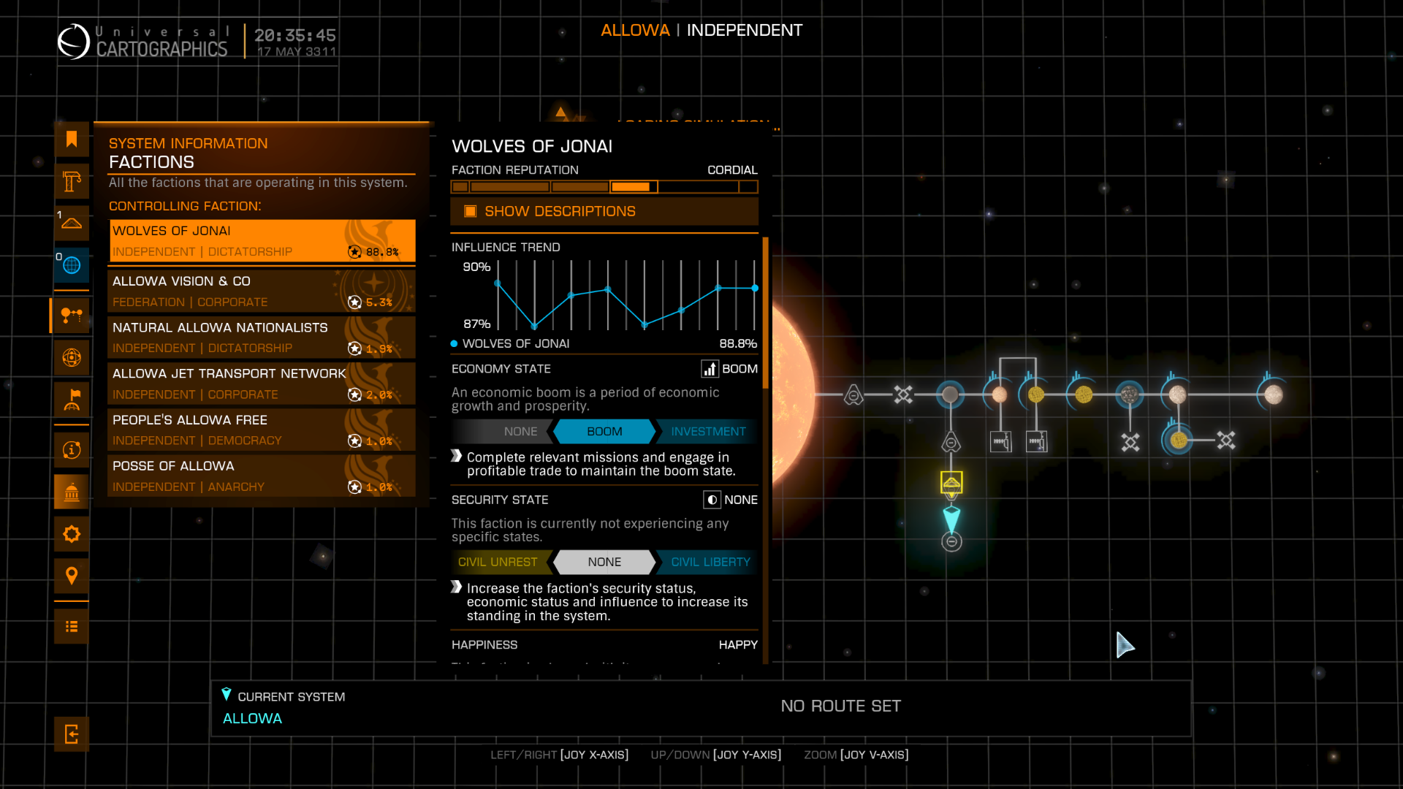Select the blue globe icon in sidebar

tap(72, 265)
